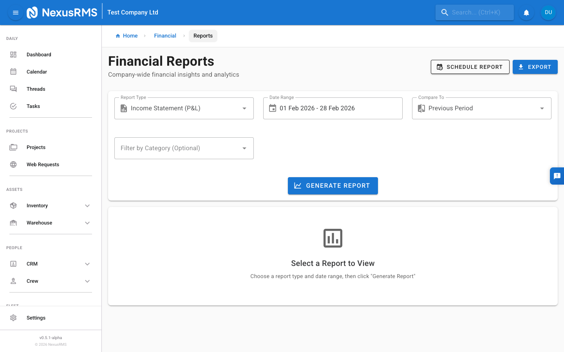
Task: Click the notifications bell icon
Action: (526, 12)
